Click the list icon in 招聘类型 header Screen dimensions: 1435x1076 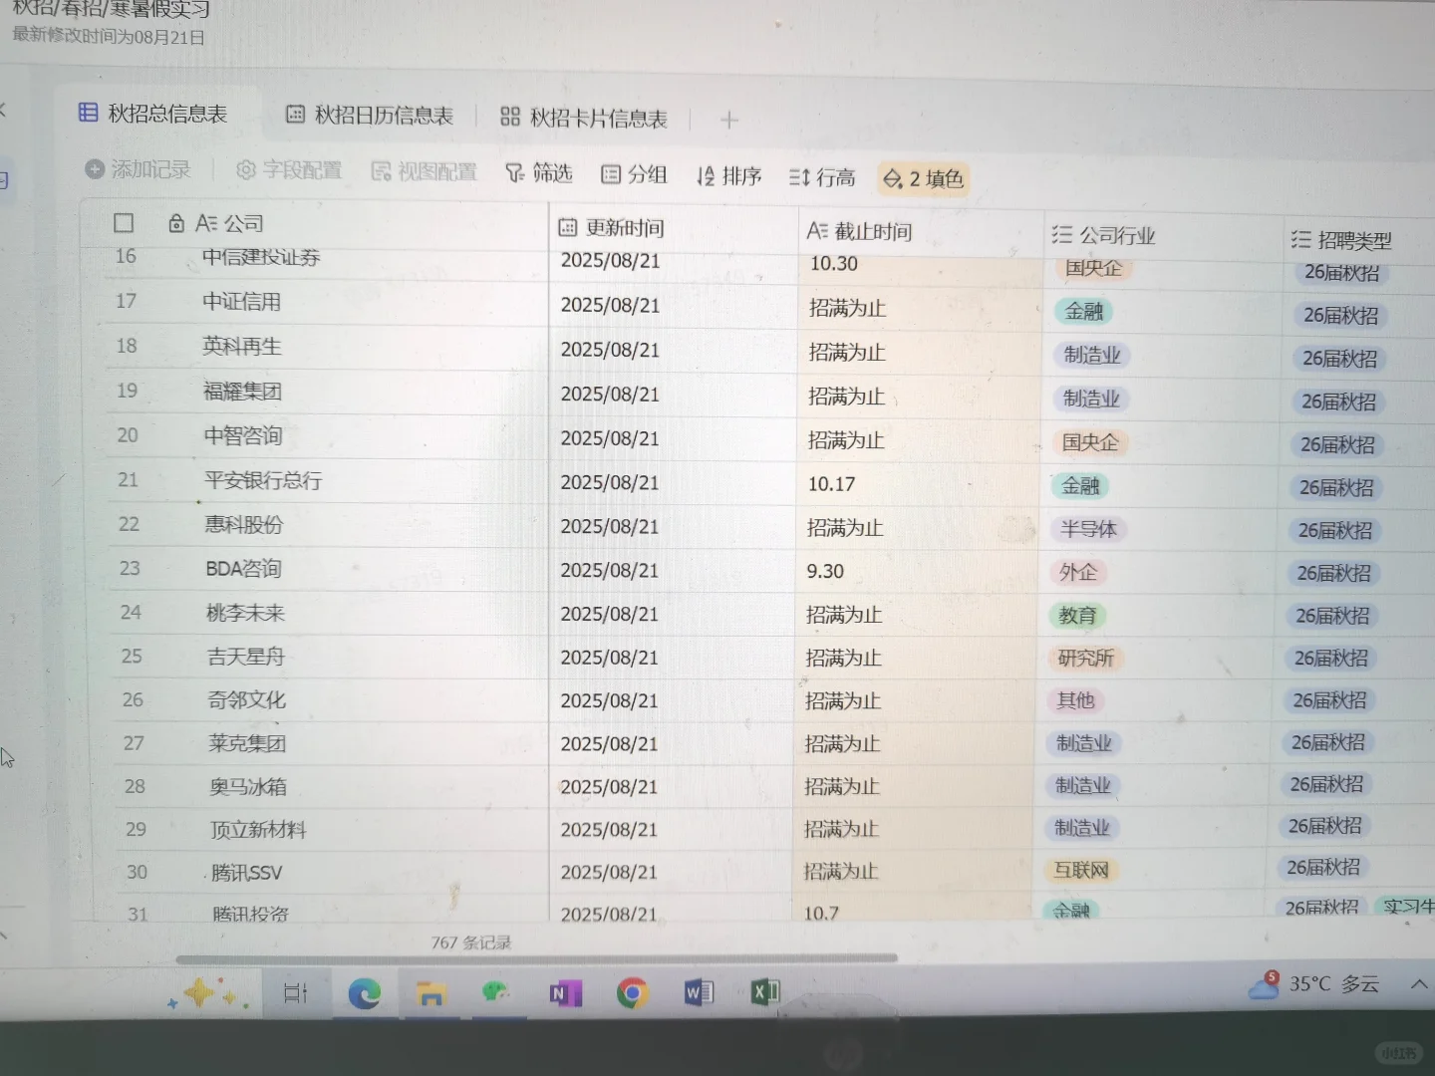tap(1301, 239)
